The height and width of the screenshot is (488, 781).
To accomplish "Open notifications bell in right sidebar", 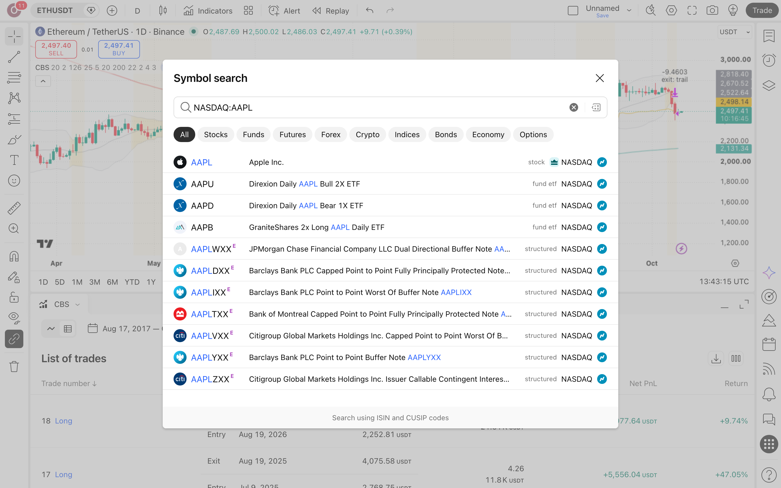I will [x=769, y=394].
